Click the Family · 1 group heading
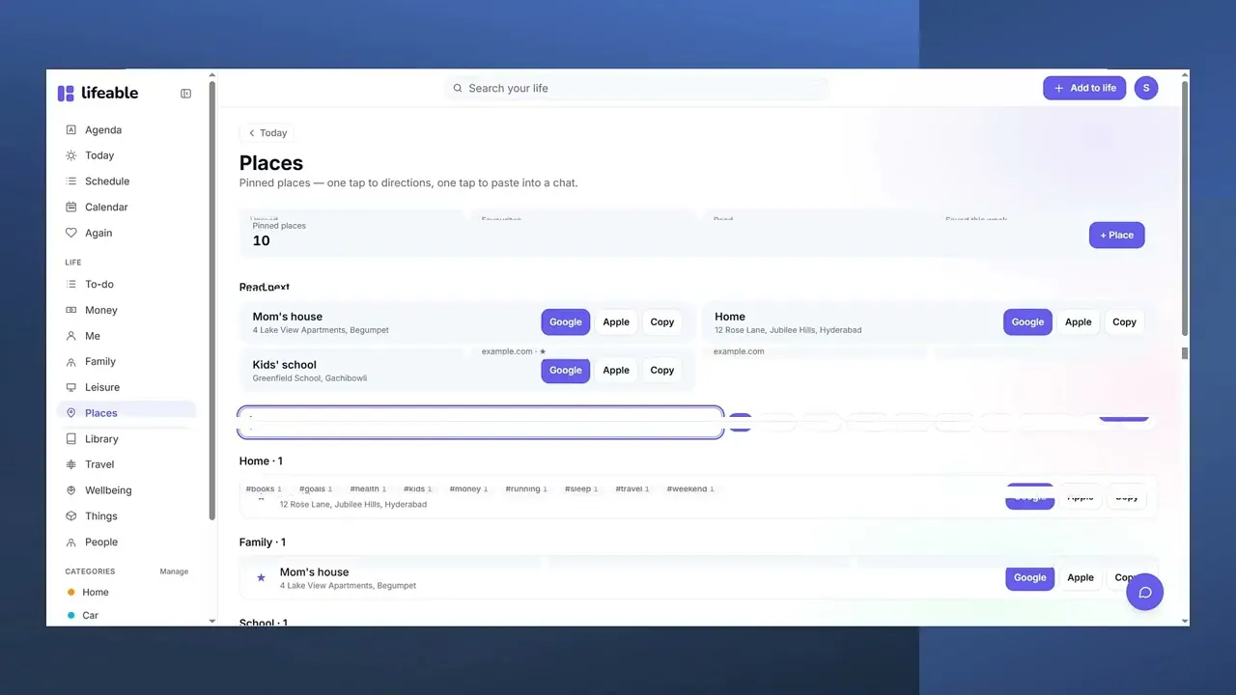 263,542
